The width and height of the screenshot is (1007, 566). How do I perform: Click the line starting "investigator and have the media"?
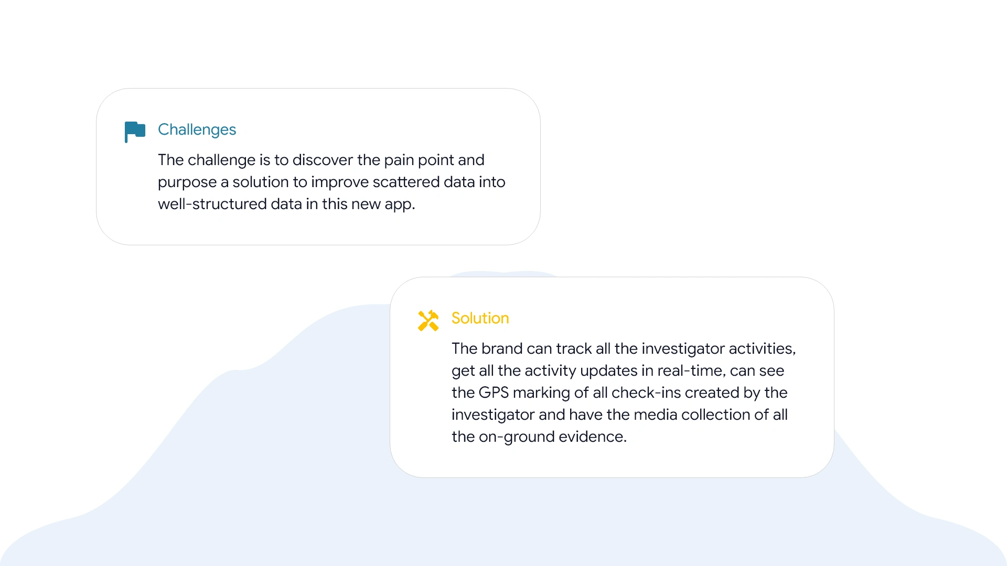point(619,415)
